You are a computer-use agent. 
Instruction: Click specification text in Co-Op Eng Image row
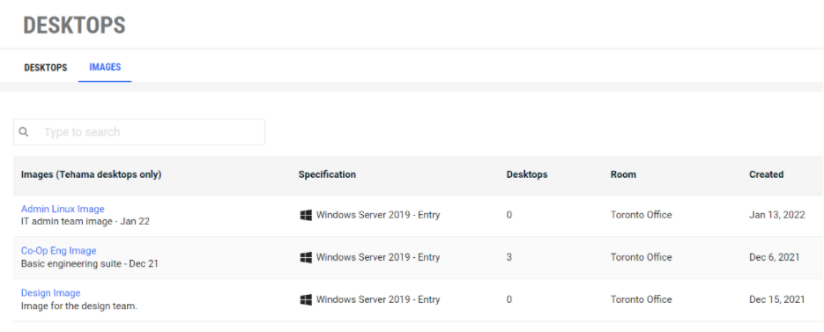[378, 257]
